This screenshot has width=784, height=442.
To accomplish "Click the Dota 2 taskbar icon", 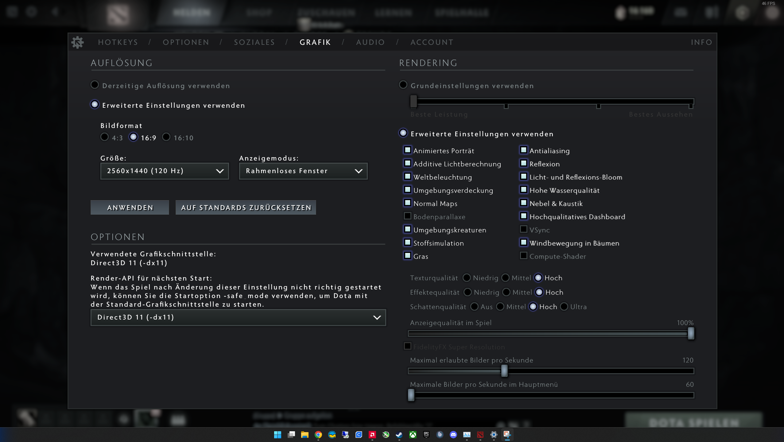I will pos(480,435).
